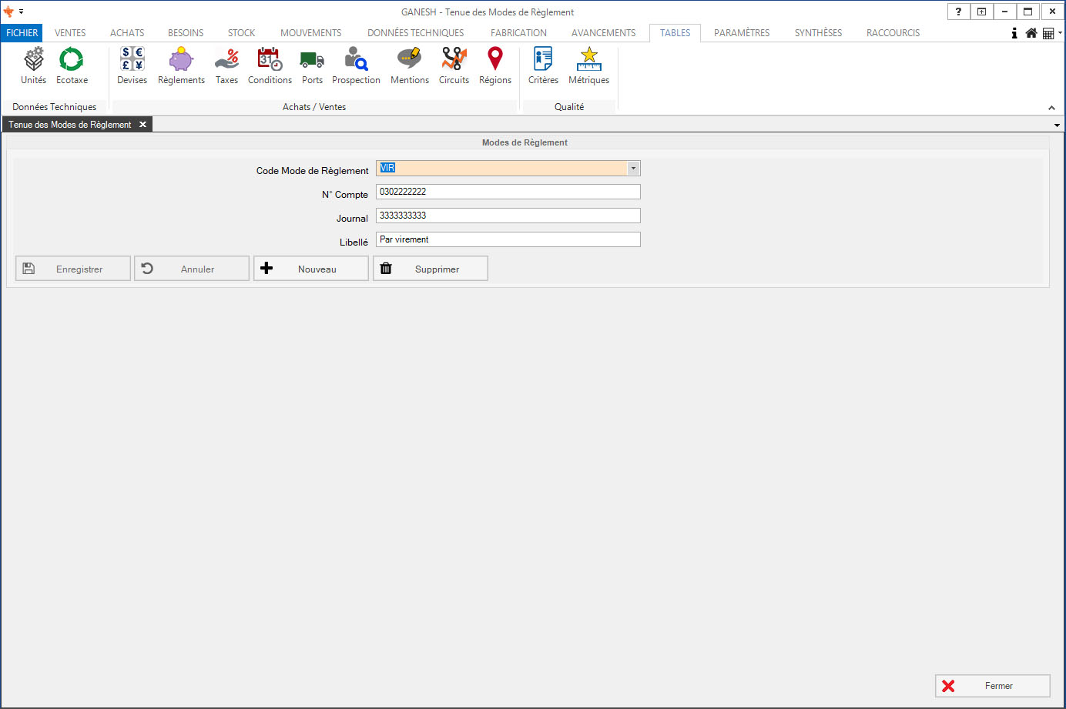The image size is (1066, 709).
Task: Switch to the VENTES ribbon tab
Action: [x=70, y=33]
